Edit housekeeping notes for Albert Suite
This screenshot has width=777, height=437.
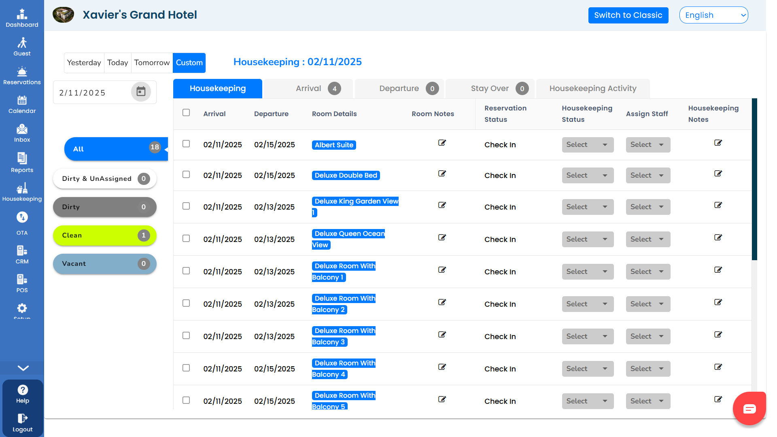718,143
